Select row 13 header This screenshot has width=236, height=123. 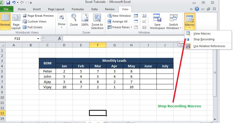coord(3,113)
